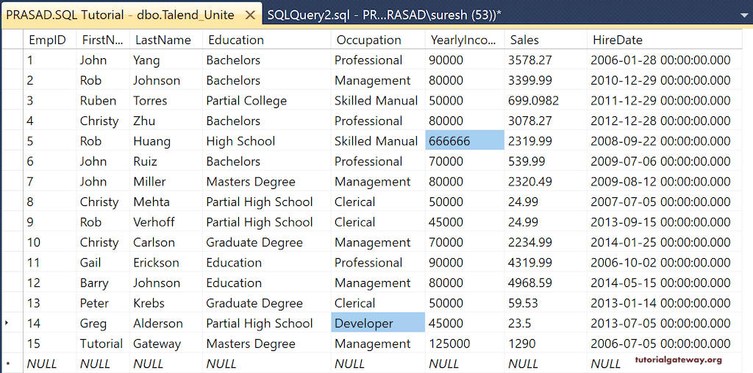
Task: Click the Sales column header
Action: [x=524, y=40]
